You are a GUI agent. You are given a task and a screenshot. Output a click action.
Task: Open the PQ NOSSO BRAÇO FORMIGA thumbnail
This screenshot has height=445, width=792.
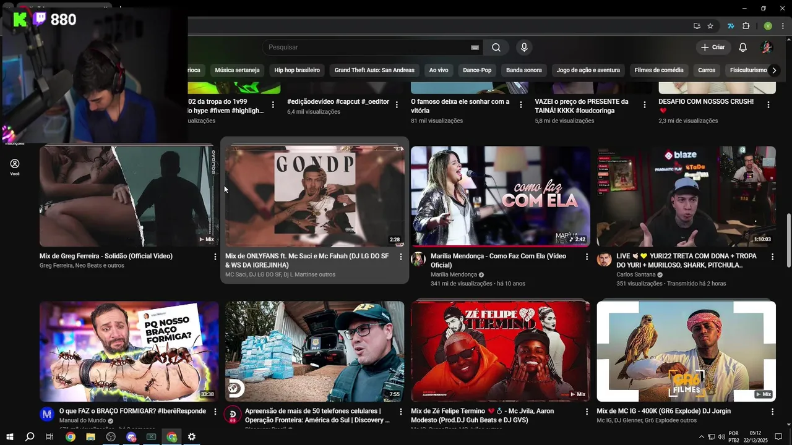(129, 351)
